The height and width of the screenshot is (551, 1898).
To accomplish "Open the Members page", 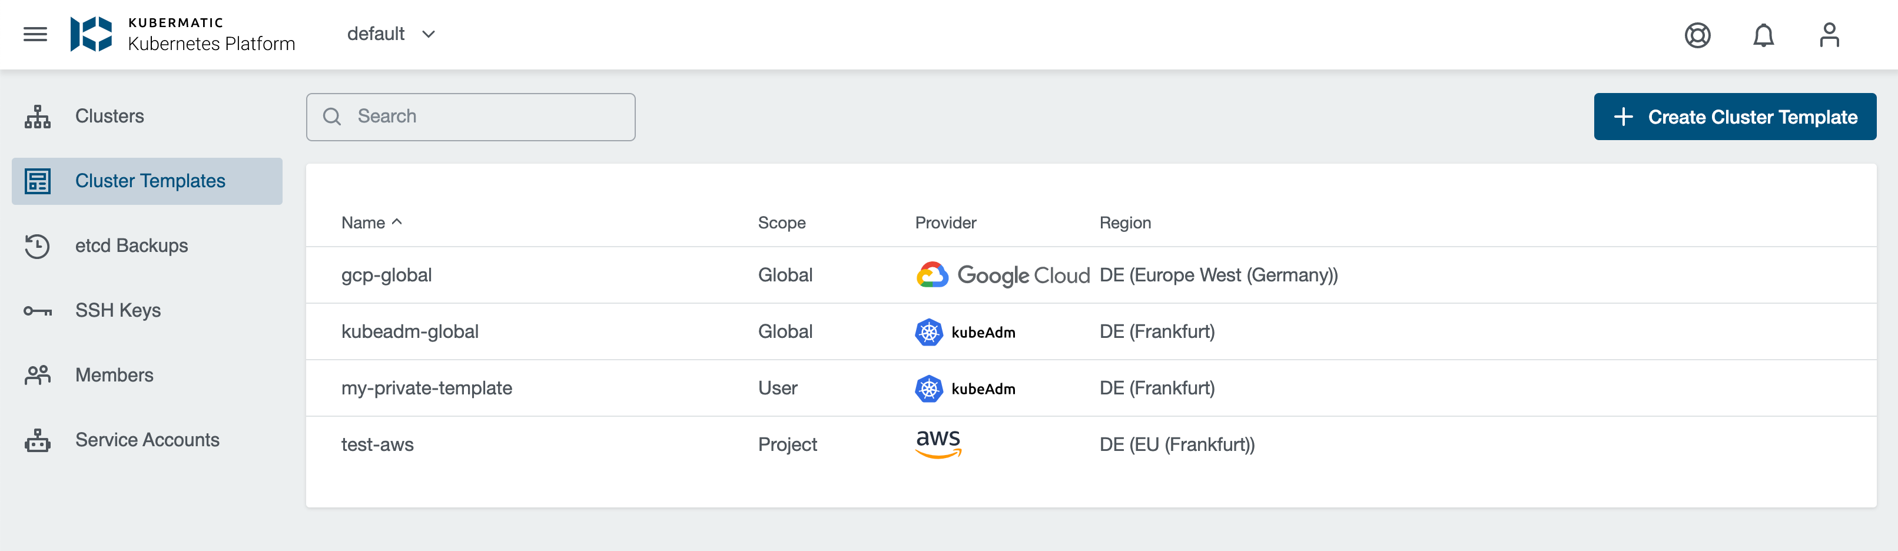I will point(114,375).
